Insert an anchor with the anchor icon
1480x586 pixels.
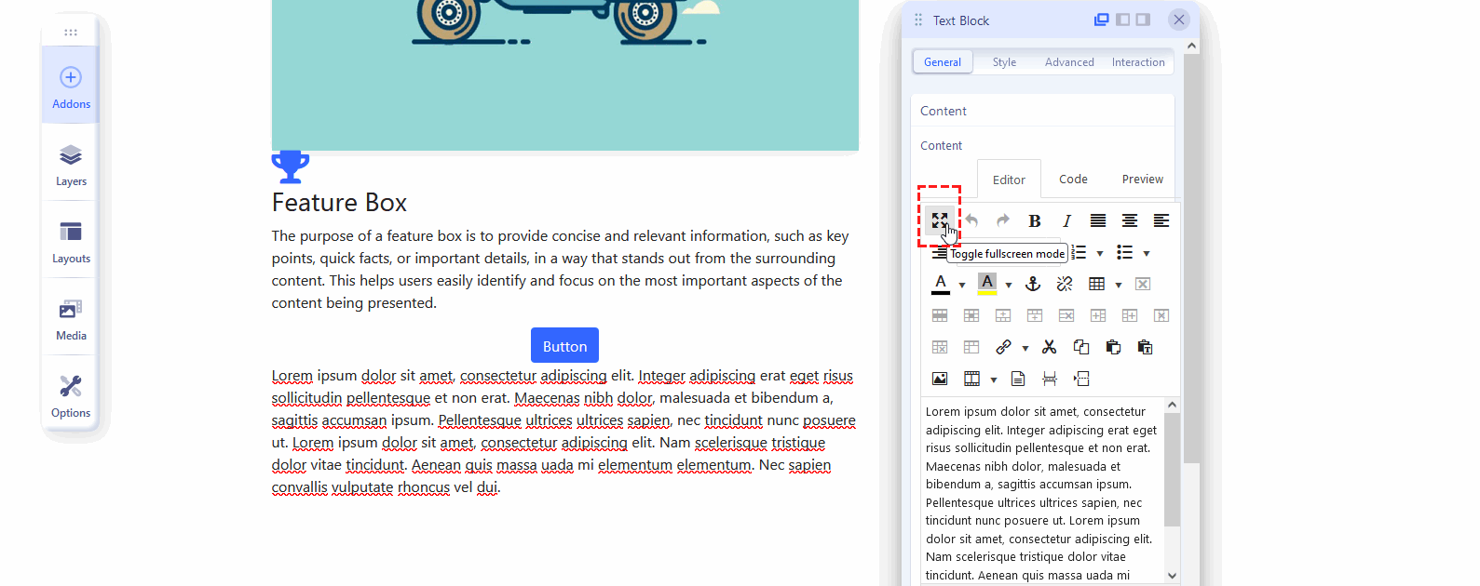1033,284
